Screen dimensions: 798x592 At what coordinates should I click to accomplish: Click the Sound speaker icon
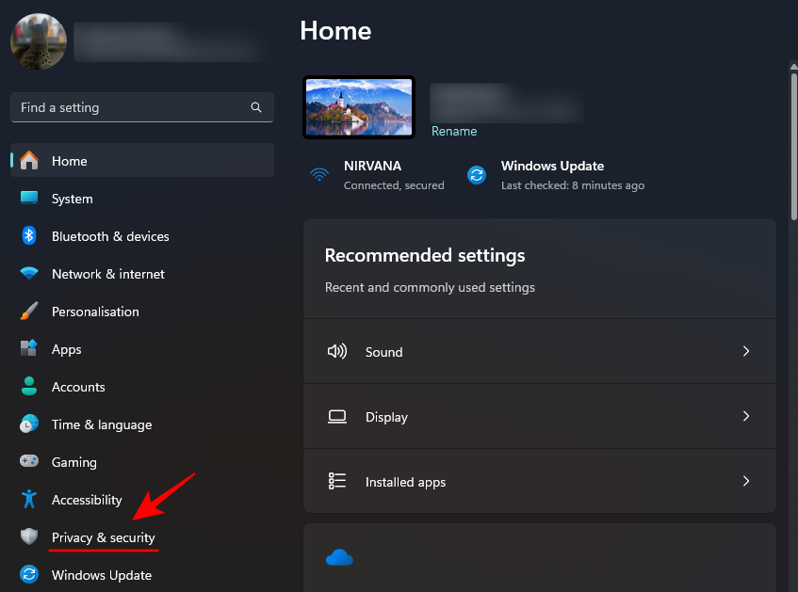click(337, 351)
